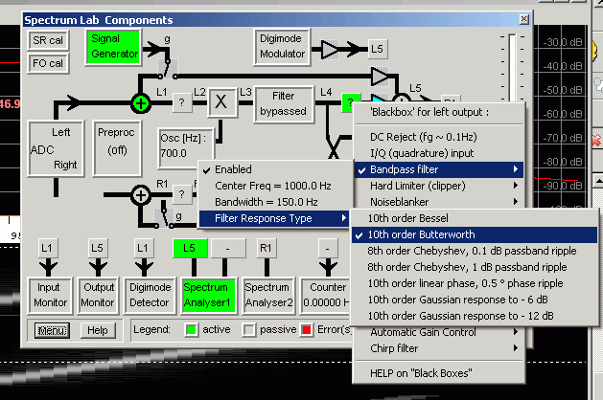Open the Filter bypassed block

(284, 103)
